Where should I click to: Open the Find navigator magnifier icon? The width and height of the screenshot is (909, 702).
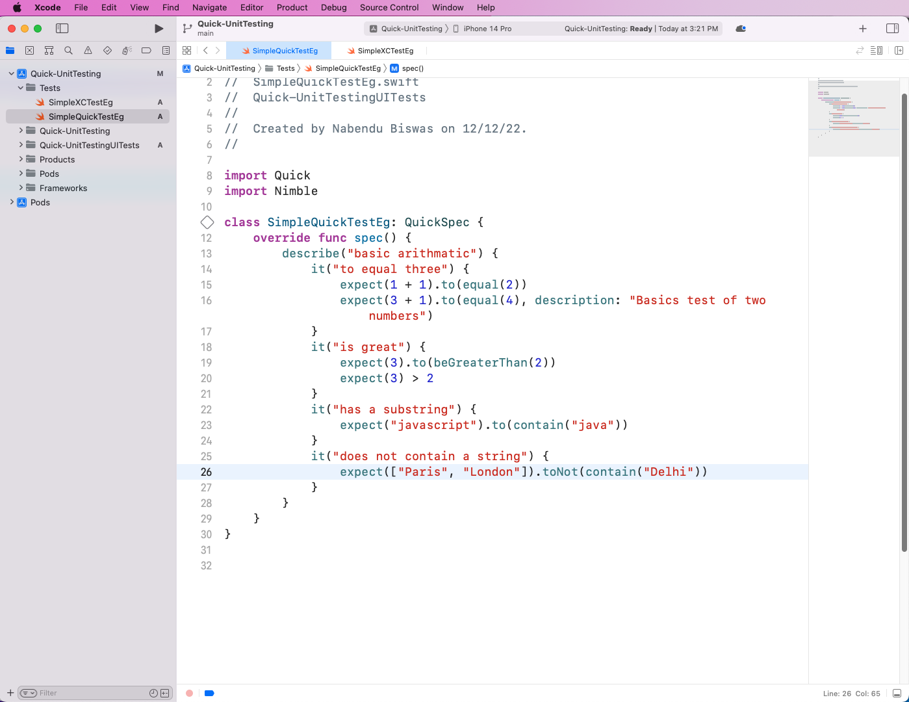pos(68,51)
